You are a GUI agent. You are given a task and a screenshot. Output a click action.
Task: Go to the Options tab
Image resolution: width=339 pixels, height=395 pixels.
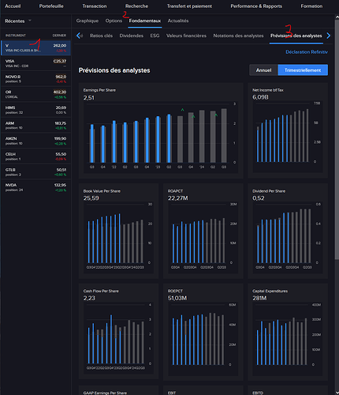tap(114, 21)
